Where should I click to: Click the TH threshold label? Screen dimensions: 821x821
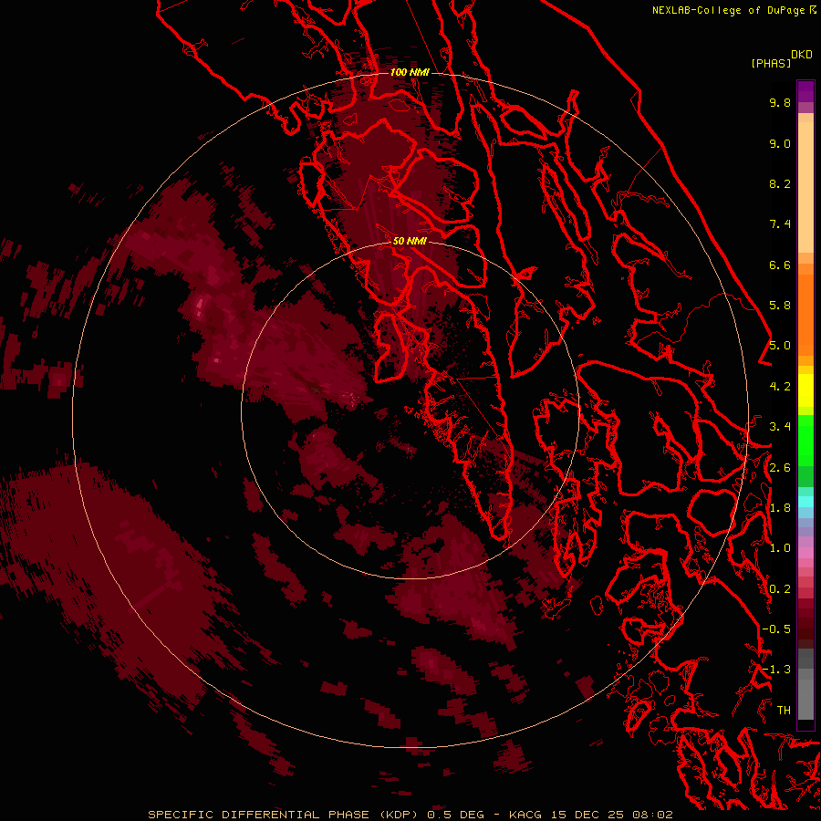click(784, 711)
